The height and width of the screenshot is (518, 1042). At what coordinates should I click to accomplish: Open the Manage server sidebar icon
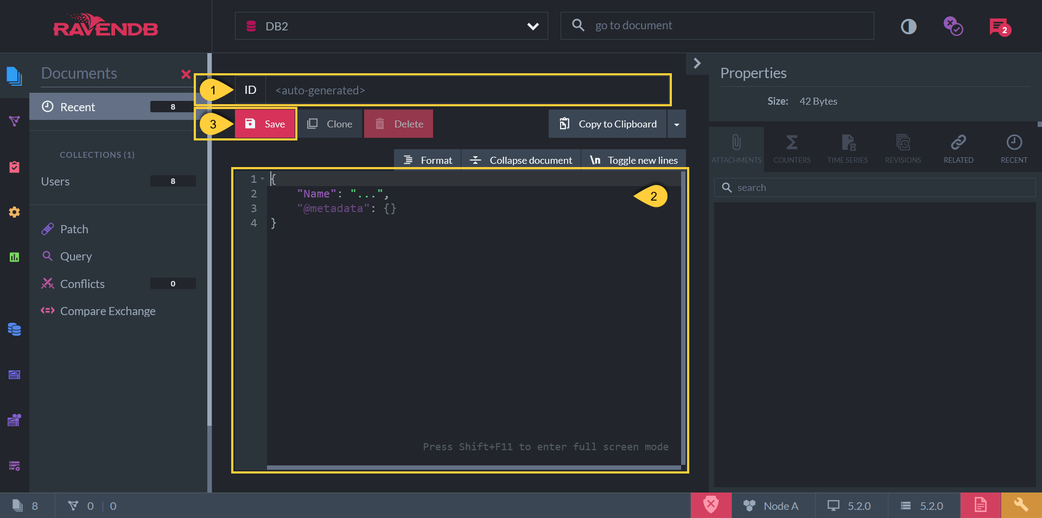coord(14,465)
